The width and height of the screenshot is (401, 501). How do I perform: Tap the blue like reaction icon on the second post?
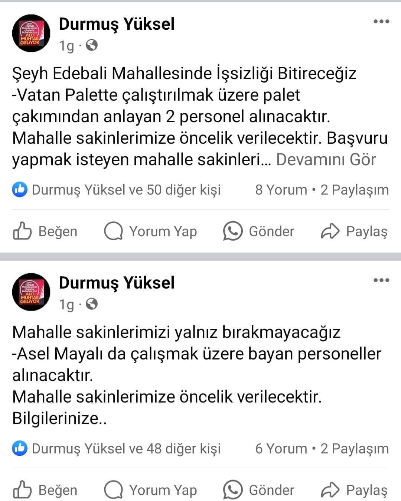point(20,449)
